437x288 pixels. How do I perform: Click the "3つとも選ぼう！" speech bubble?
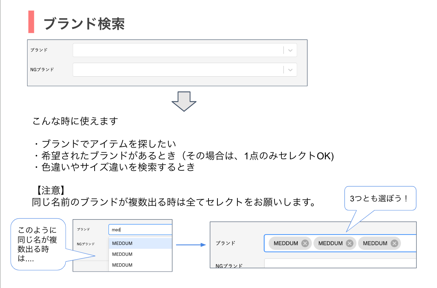[380, 198]
